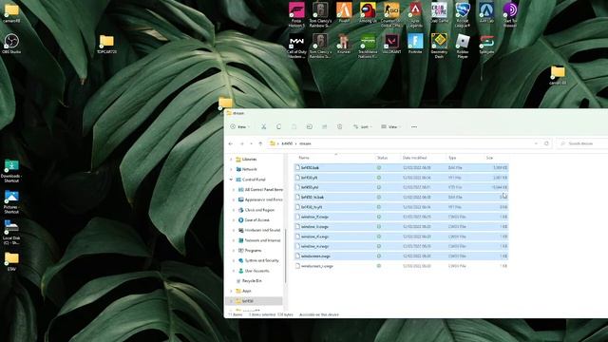Click the Copy icon in Explorer toolbar
This screenshot has height=342, width=608.
click(x=278, y=126)
